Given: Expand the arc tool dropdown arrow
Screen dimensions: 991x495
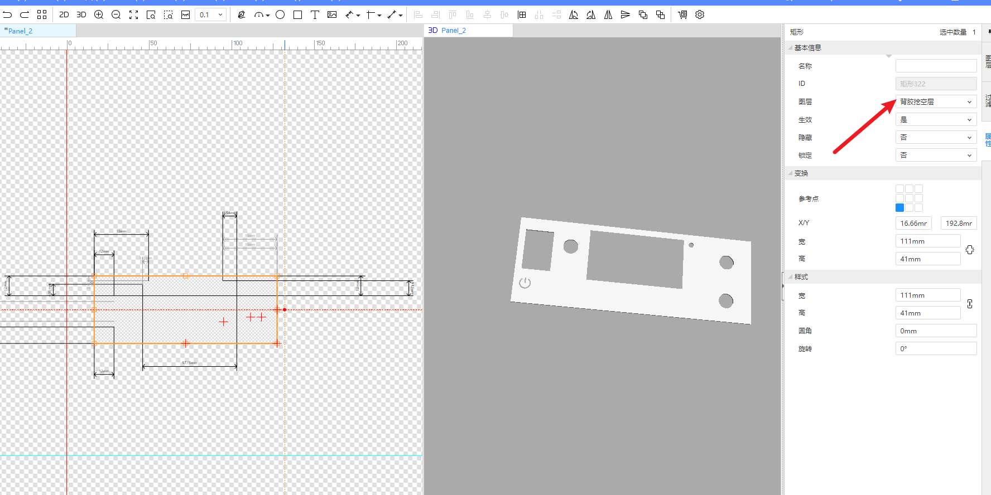Looking at the screenshot, I should tap(268, 15).
